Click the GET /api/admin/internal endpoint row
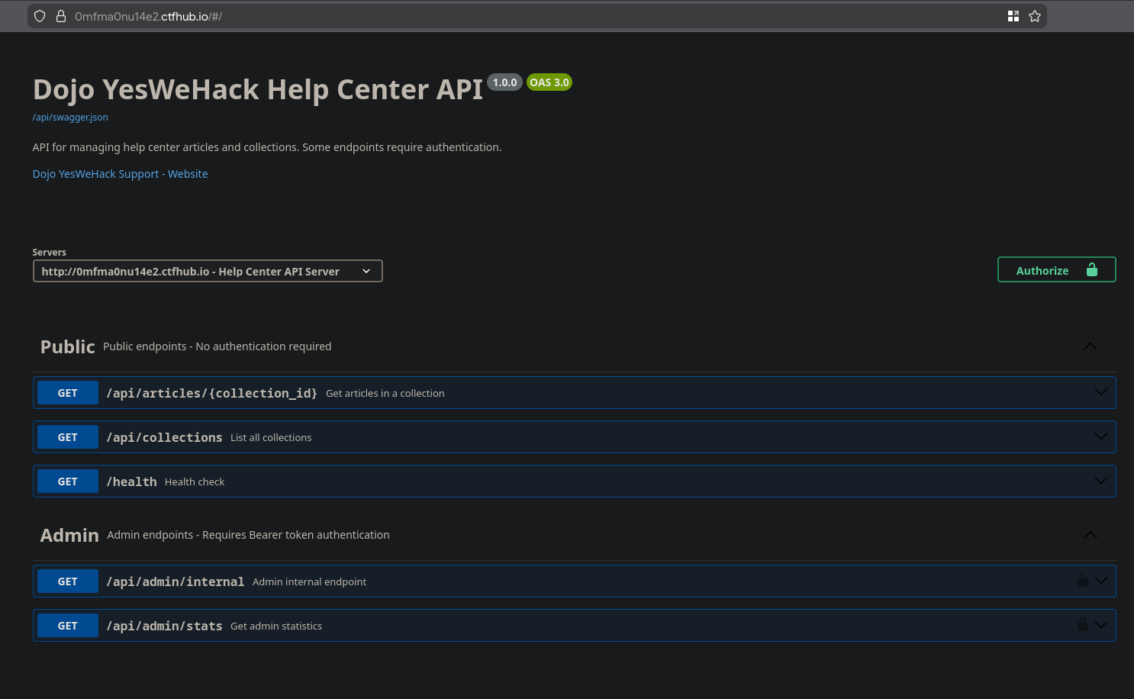This screenshot has height=699, width=1134. [534, 581]
